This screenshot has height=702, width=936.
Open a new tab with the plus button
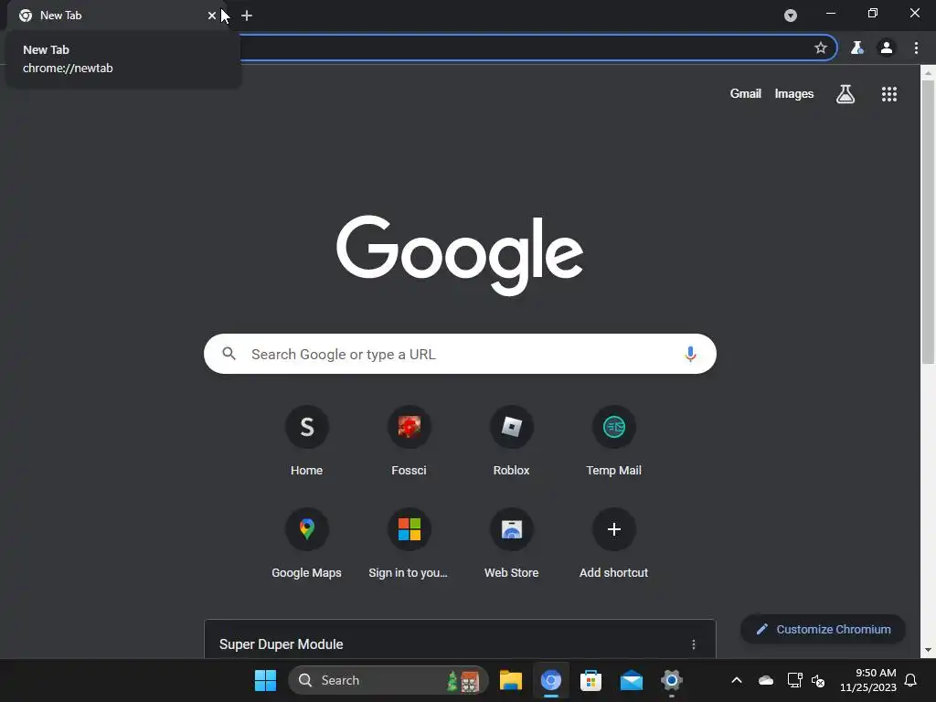click(x=247, y=16)
